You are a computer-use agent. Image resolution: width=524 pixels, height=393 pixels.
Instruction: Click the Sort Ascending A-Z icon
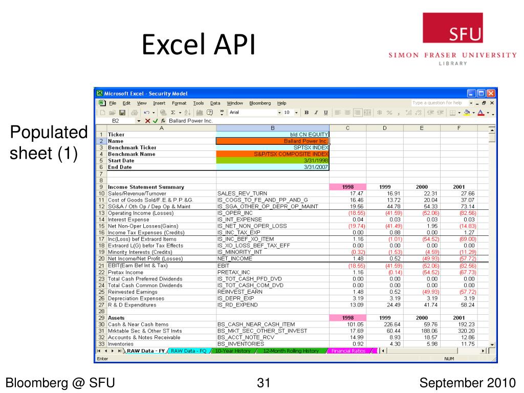point(187,113)
